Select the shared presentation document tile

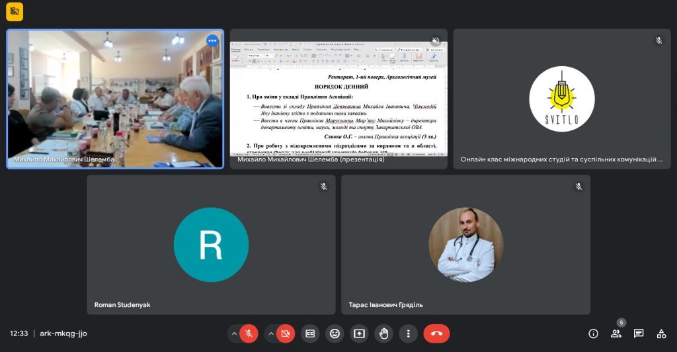(338, 98)
